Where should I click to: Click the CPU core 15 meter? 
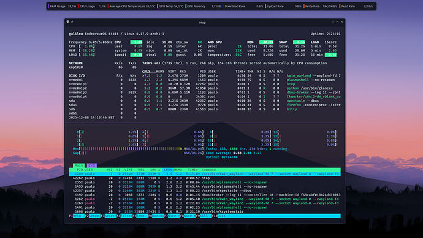click(305, 145)
